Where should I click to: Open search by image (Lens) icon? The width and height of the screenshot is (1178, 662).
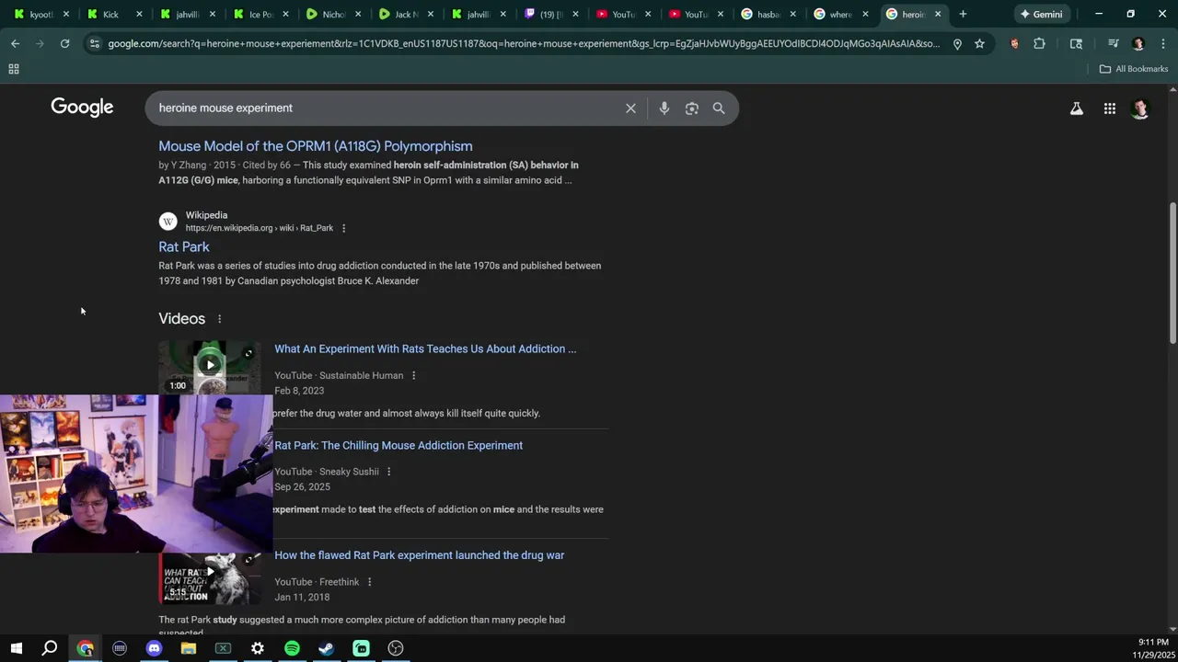692,108
